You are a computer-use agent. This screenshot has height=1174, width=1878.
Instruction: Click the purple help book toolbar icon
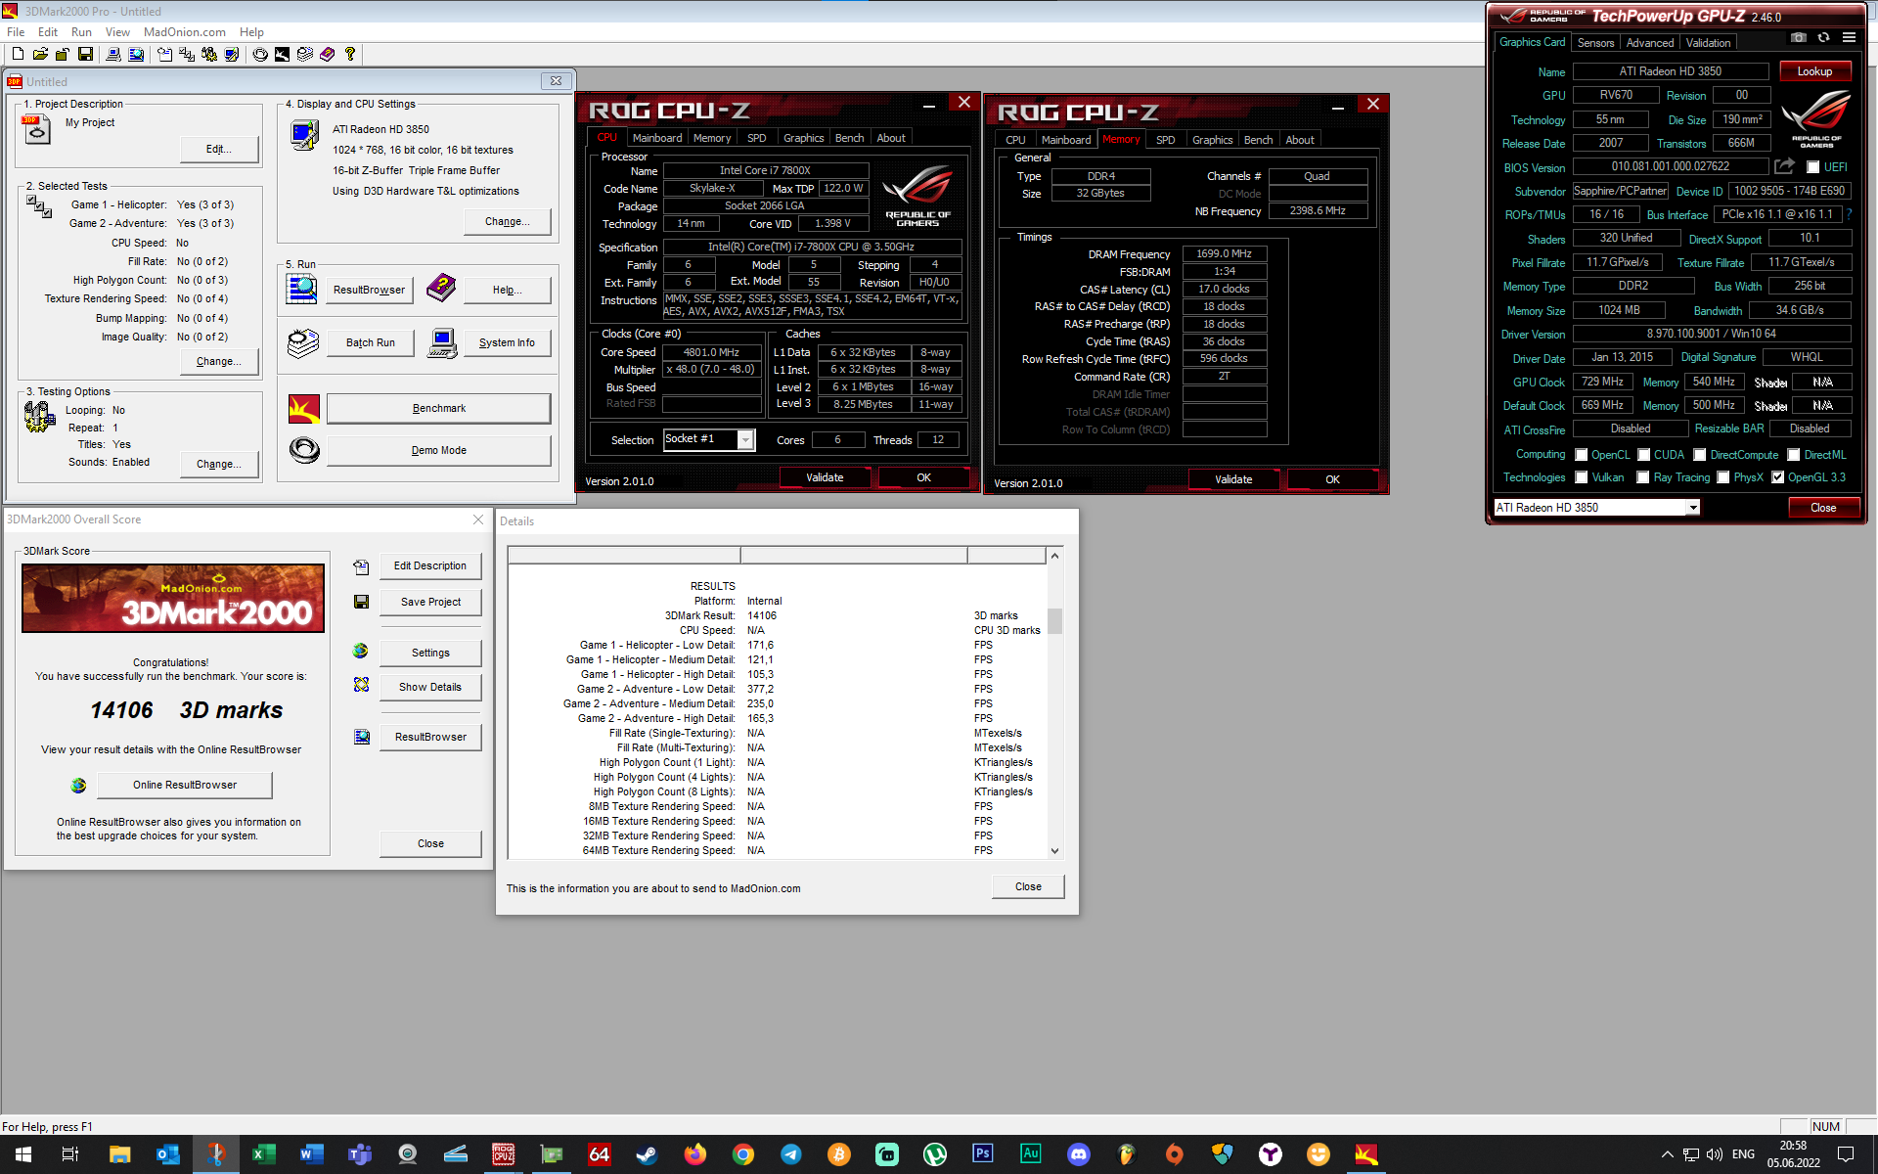point(328,55)
